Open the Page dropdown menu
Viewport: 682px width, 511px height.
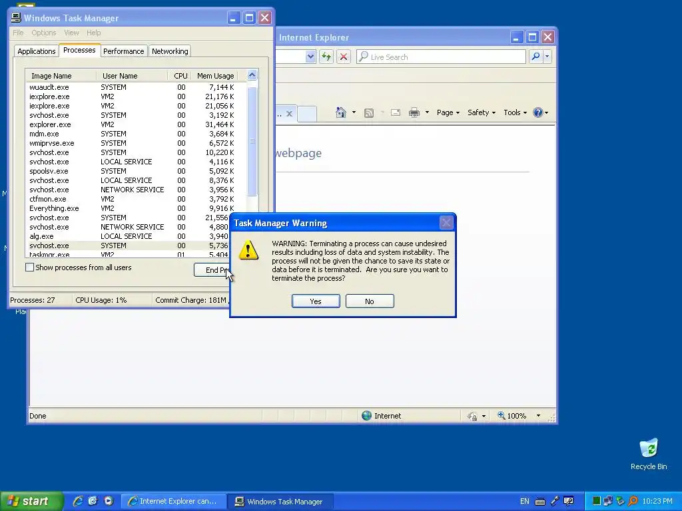(x=448, y=112)
